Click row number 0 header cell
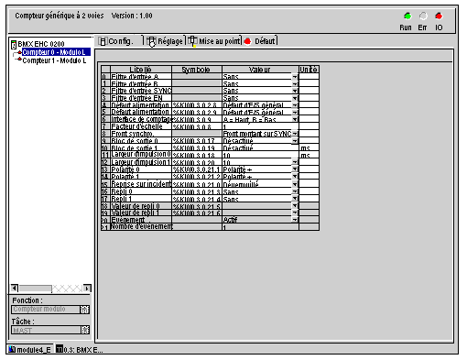Viewport: 467px width, 360px height. (x=105, y=77)
